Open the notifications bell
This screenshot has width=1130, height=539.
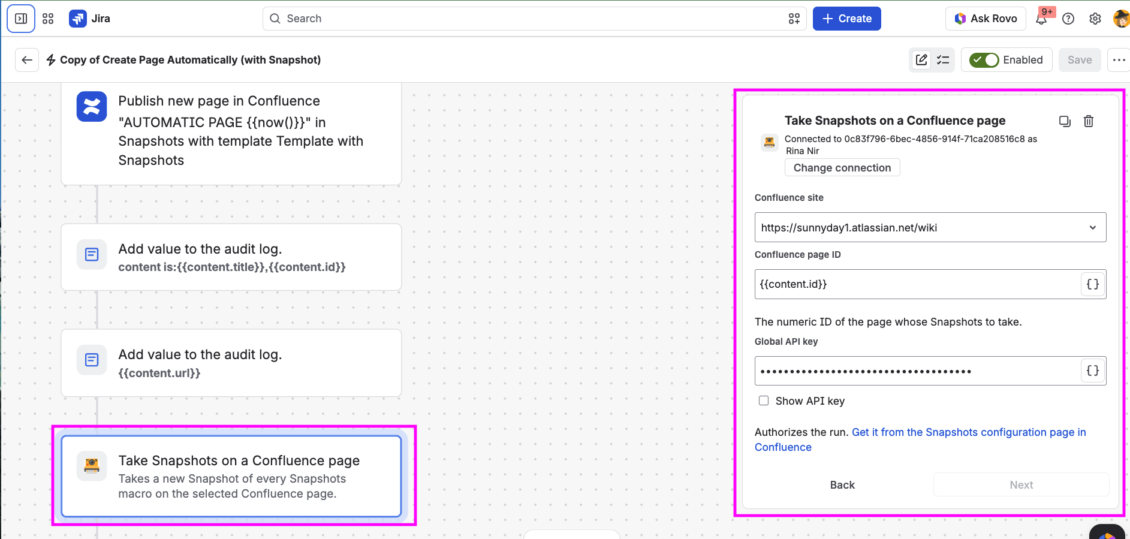click(1041, 19)
